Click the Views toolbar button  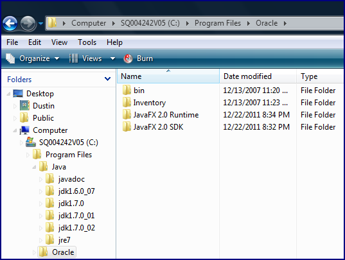coord(85,58)
